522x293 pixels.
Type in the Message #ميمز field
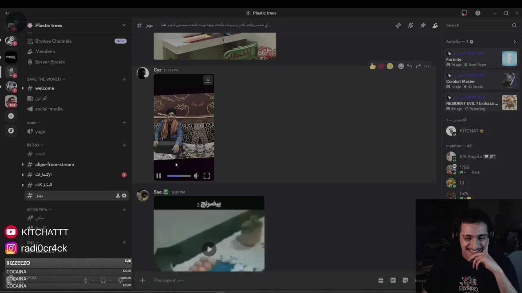pyautogui.click(x=261, y=280)
